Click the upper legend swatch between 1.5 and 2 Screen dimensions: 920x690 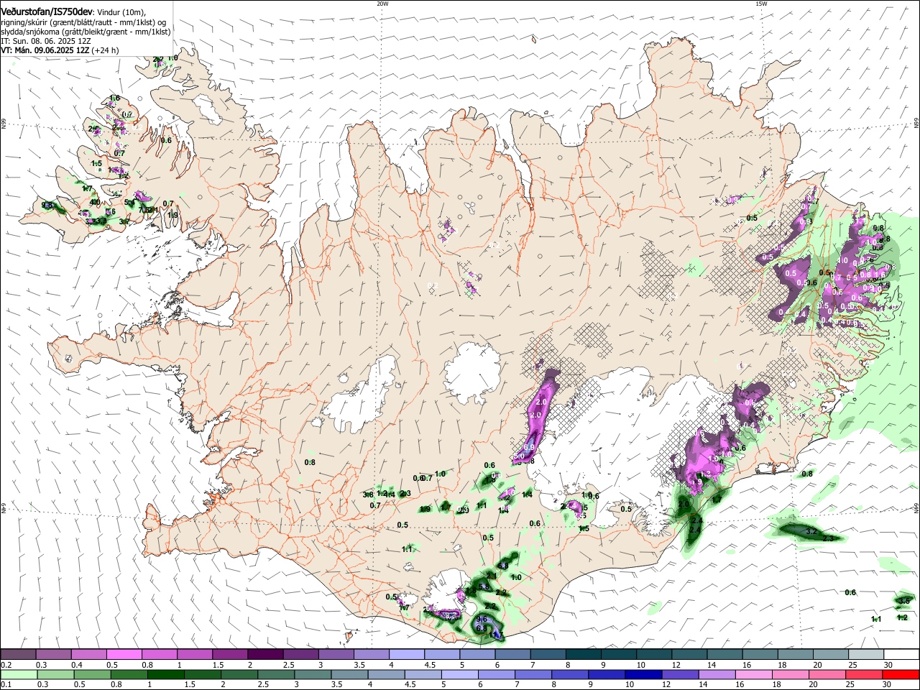[x=229, y=655]
